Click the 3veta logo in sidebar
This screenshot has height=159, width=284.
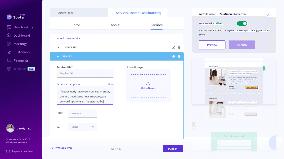click(16, 17)
